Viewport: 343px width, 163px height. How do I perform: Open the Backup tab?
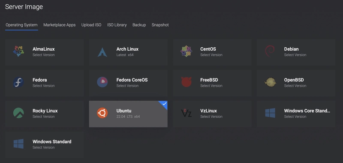click(139, 25)
